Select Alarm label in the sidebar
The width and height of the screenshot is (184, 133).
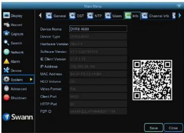point(15,61)
